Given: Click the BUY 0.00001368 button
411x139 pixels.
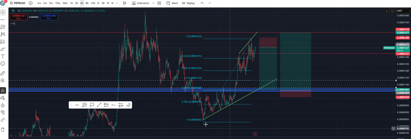Looking at the screenshot, I should 49,17.
